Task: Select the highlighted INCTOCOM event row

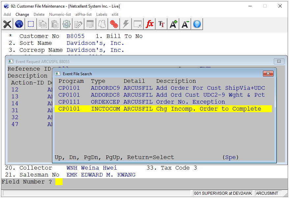Action: [x=163, y=109]
